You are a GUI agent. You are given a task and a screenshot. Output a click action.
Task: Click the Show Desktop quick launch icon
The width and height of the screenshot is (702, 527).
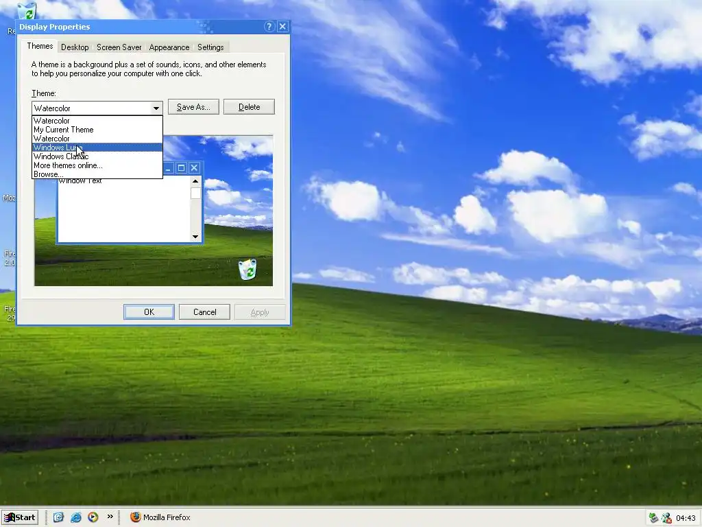coord(59,517)
